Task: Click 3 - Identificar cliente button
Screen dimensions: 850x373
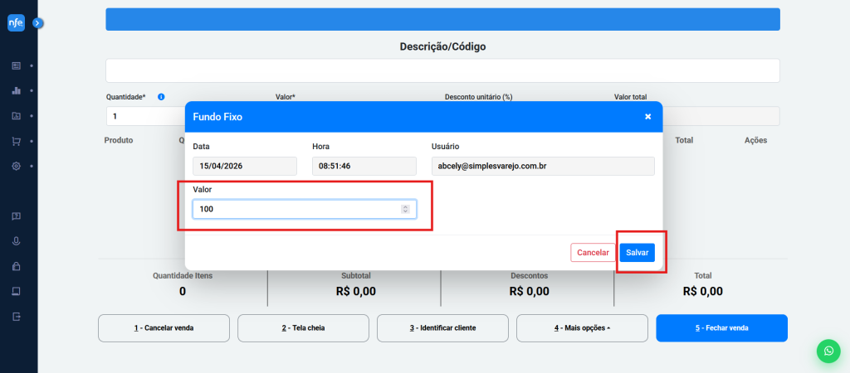Action: (x=442, y=328)
